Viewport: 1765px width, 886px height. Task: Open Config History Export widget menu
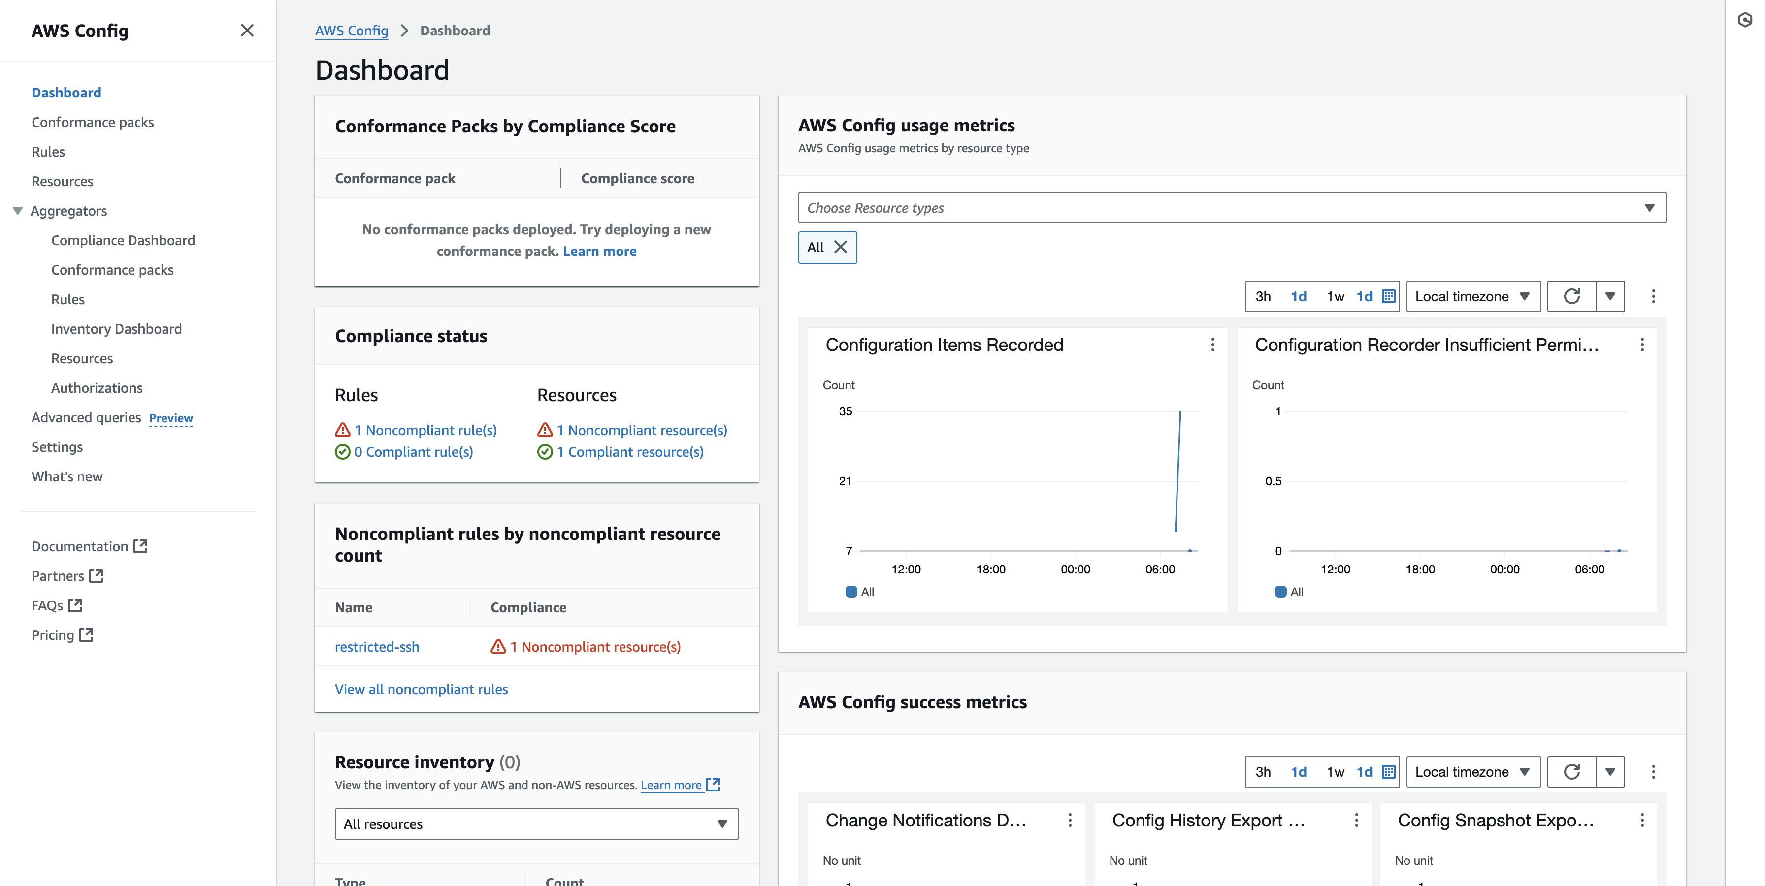1356,820
